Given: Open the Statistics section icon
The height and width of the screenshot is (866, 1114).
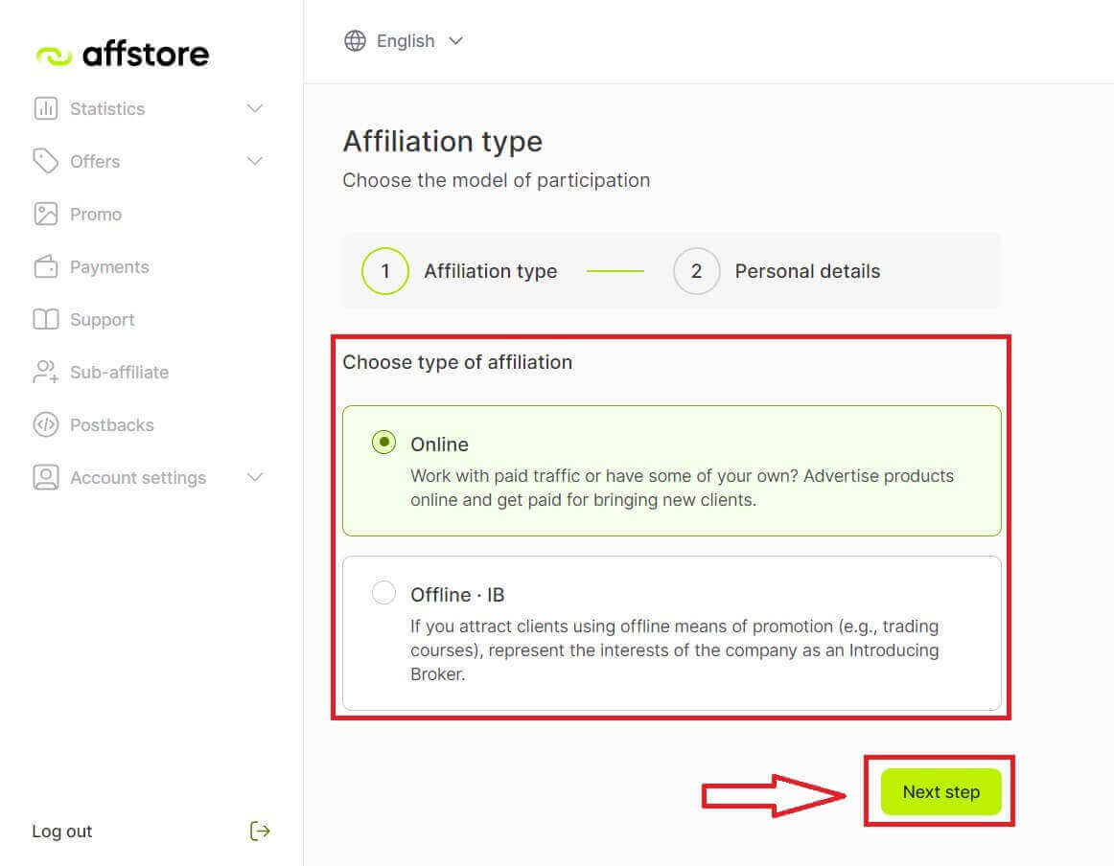Looking at the screenshot, I should [45, 108].
